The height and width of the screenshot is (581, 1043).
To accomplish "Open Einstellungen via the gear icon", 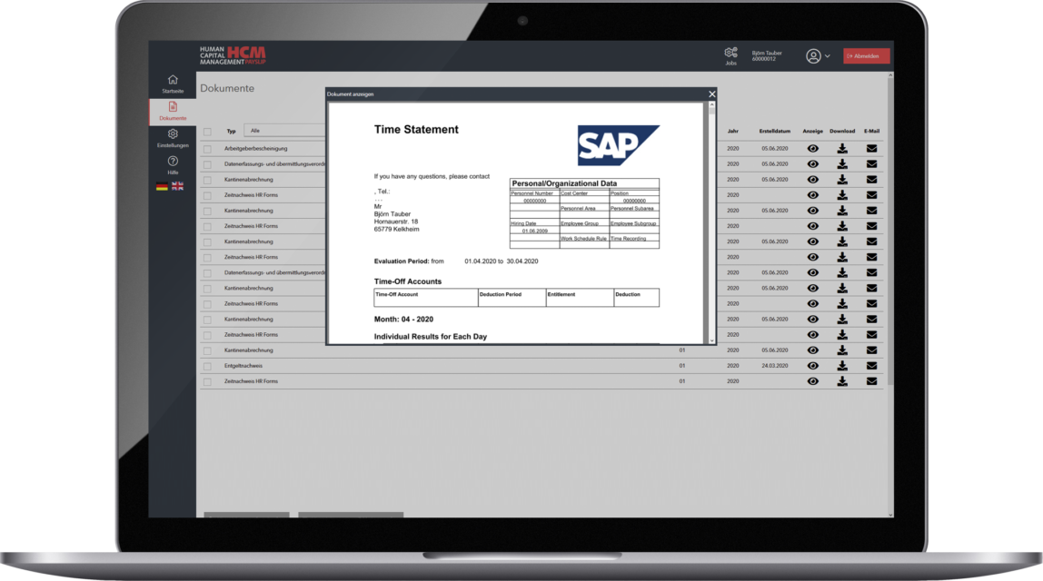I will (171, 135).
